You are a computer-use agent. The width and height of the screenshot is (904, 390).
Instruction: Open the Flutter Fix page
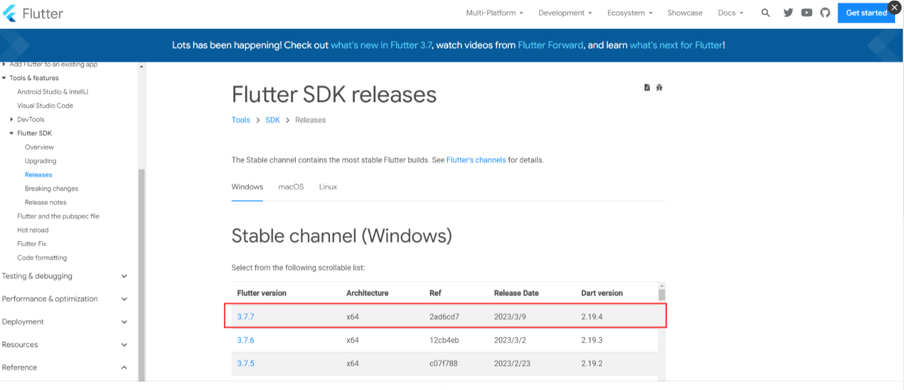(31, 244)
